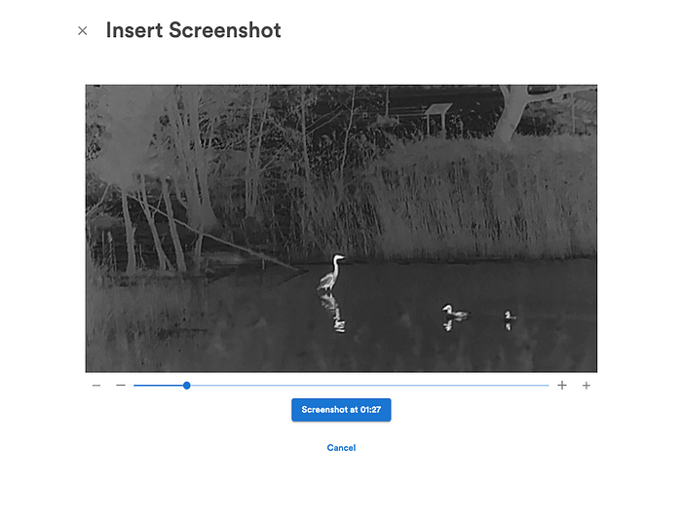Screen dimensions: 682x524
Task: Step forward with the rightmost small plus icon
Action: point(587,386)
